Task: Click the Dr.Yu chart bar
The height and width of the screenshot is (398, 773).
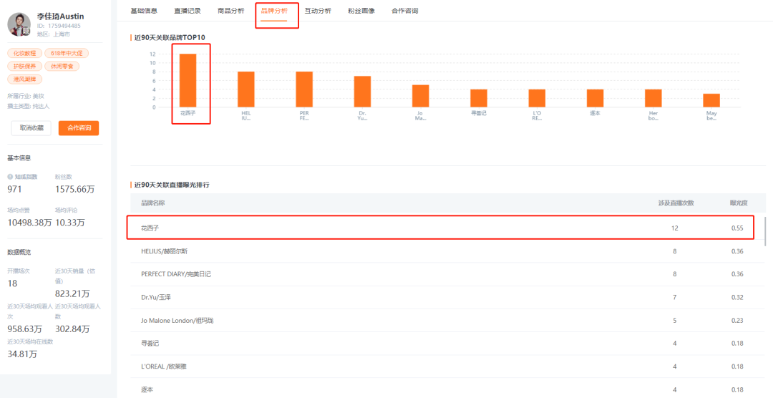Action: pyautogui.click(x=362, y=92)
